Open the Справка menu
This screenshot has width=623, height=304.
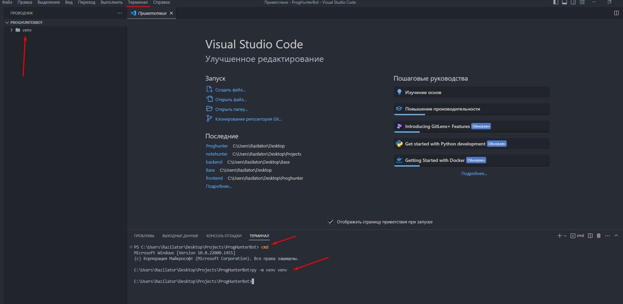tap(162, 2)
